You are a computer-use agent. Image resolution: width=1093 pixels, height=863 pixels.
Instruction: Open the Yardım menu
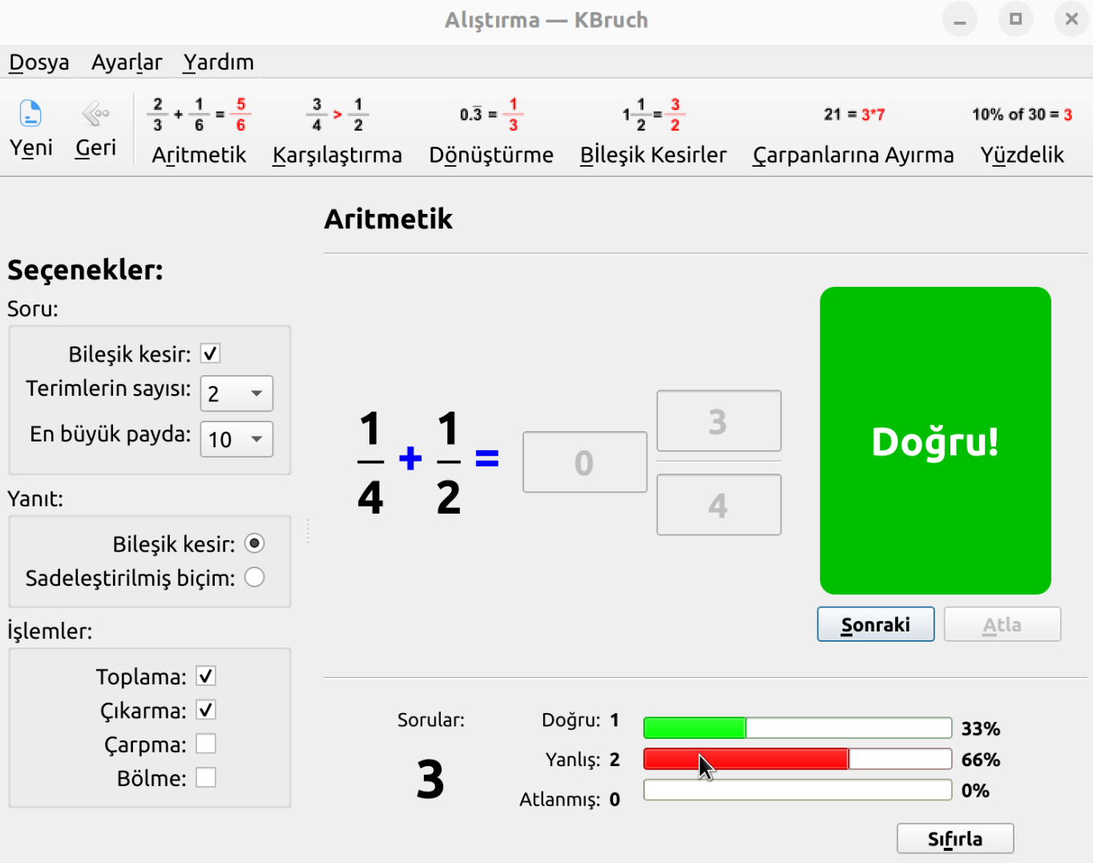pos(218,62)
